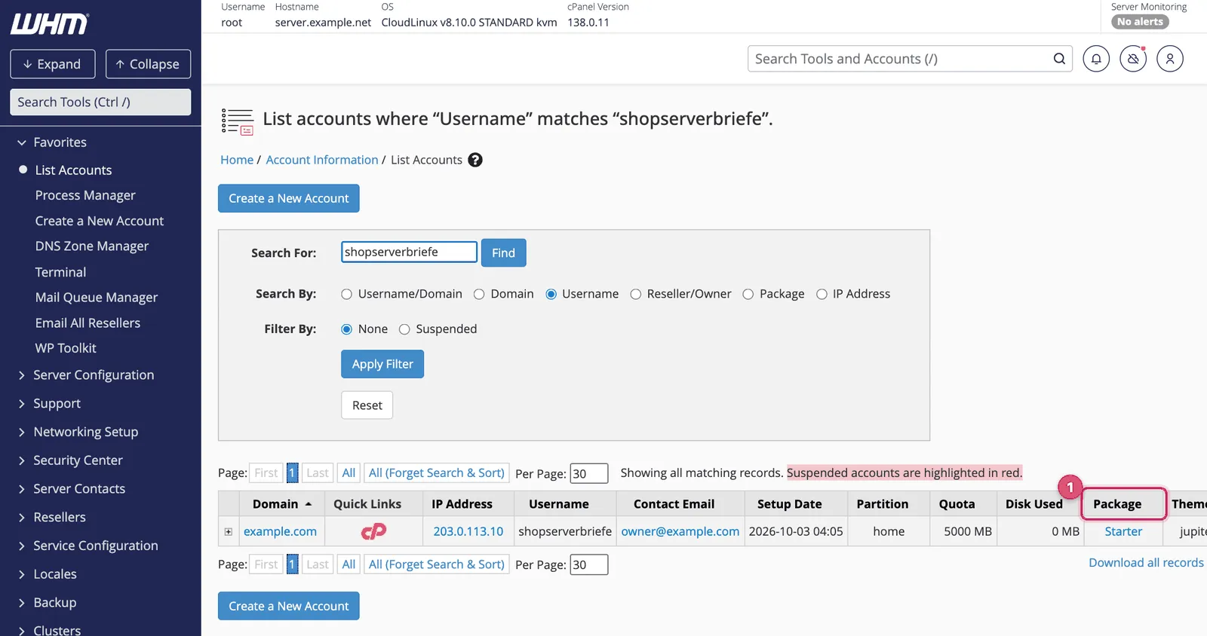Open List Accounts help question-mark icon
Screen dimensions: 1207x636
click(x=475, y=160)
